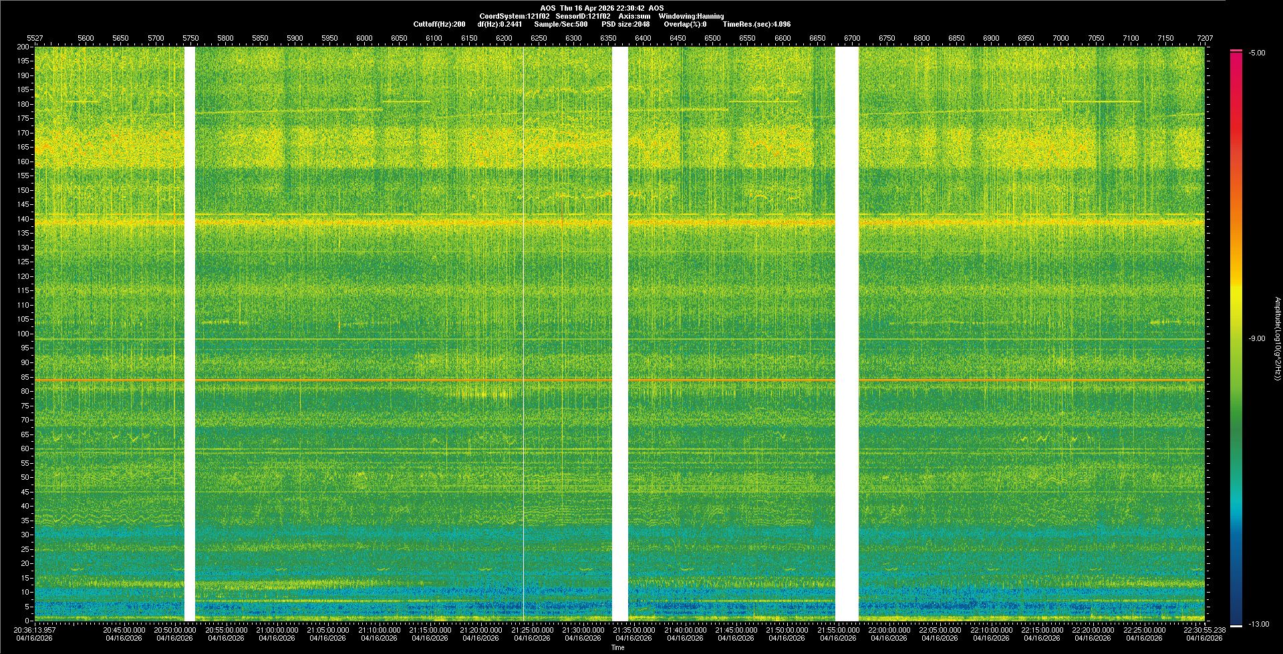Image resolution: width=1283 pixels, height=654 pixels.
Task: Click the 21:25:00.000 time label
Action: click(533, 629)
